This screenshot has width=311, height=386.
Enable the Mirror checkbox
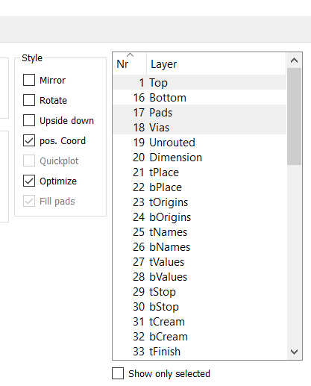29,80
